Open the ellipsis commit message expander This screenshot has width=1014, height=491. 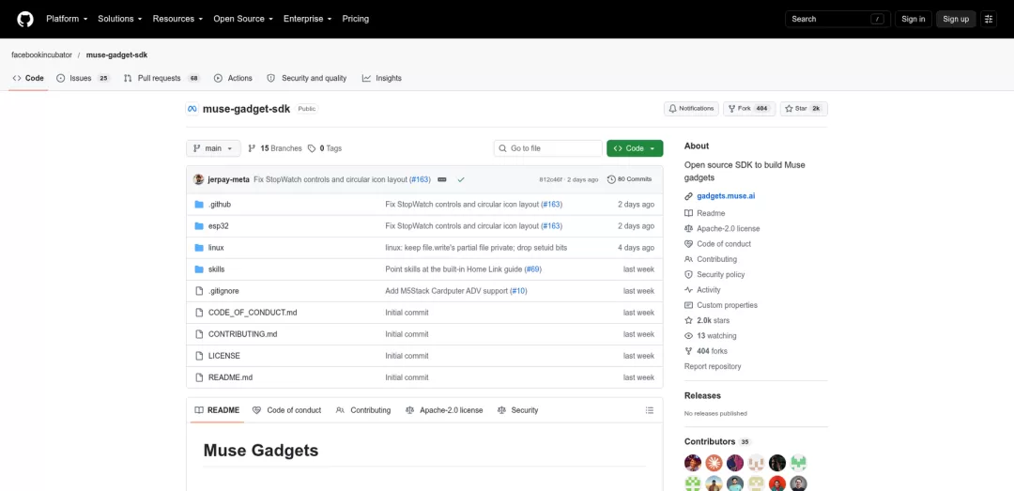coord(442,179)
